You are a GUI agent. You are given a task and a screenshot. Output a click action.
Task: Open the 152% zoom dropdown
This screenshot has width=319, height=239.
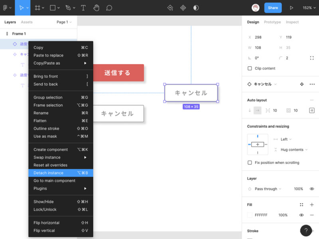[x=308, y=8]
